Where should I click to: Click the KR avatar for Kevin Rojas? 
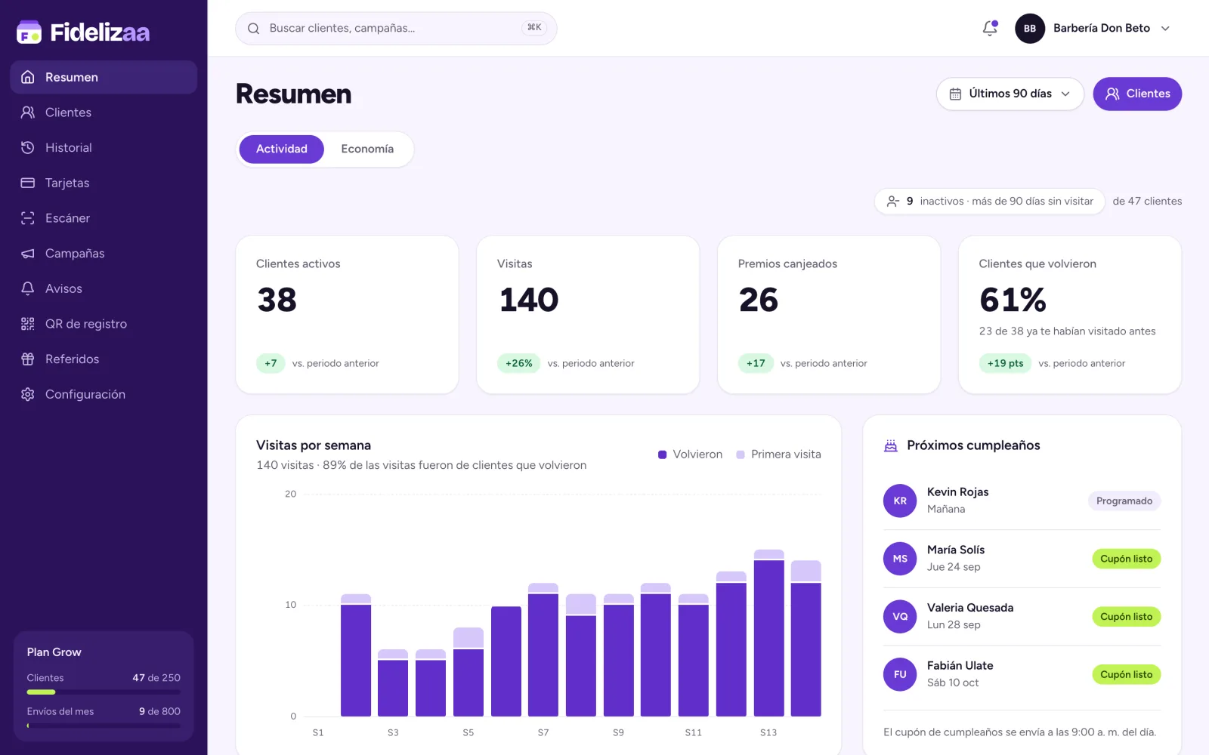(x=900, y=501)
